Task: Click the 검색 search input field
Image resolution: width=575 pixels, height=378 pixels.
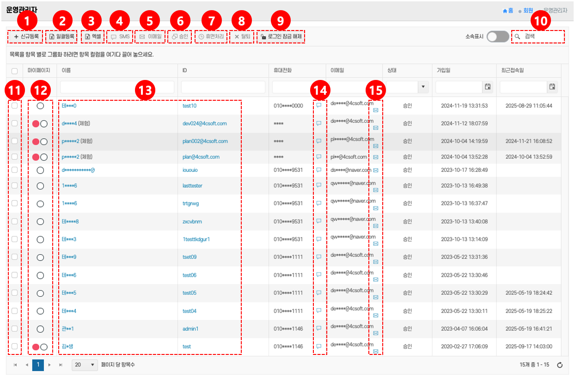Action: 542,36
